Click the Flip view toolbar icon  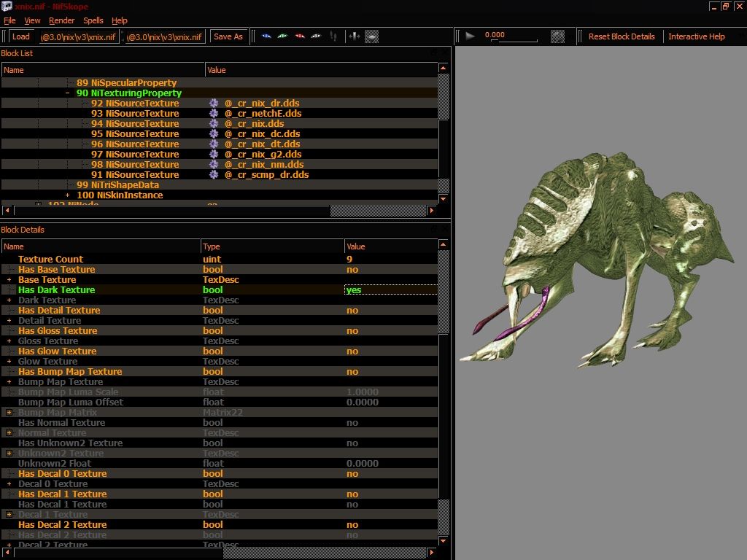coord(355,36)
